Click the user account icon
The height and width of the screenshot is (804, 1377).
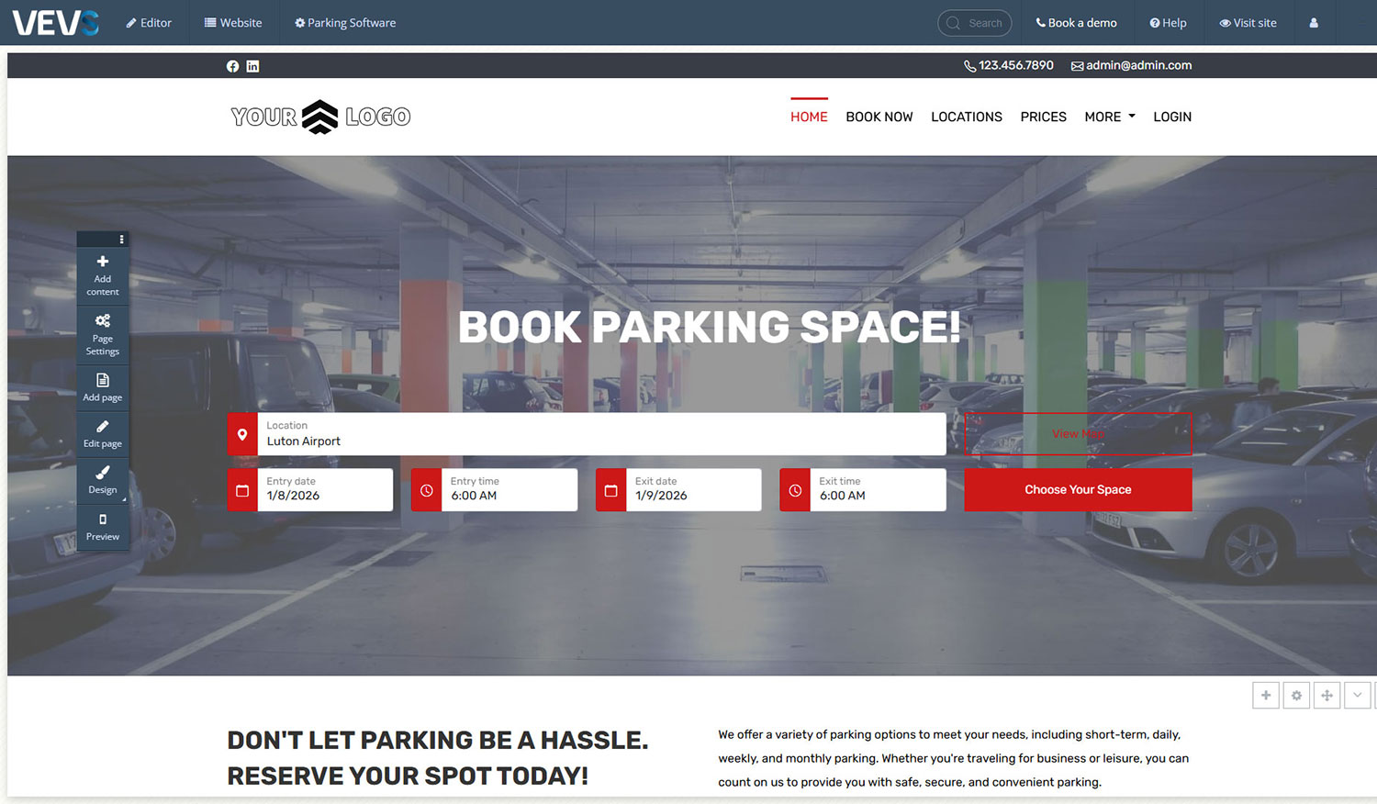click(x=1313, y=23)
